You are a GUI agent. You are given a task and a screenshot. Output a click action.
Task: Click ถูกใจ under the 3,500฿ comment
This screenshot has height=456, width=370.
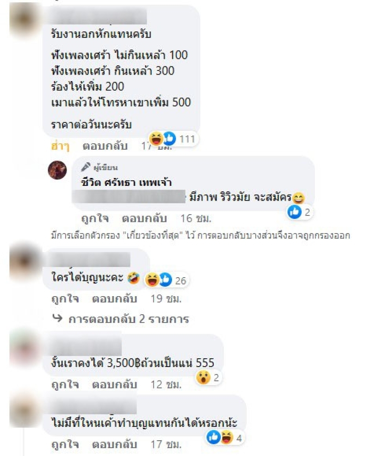pyautogui.click(x=65, y=385)
